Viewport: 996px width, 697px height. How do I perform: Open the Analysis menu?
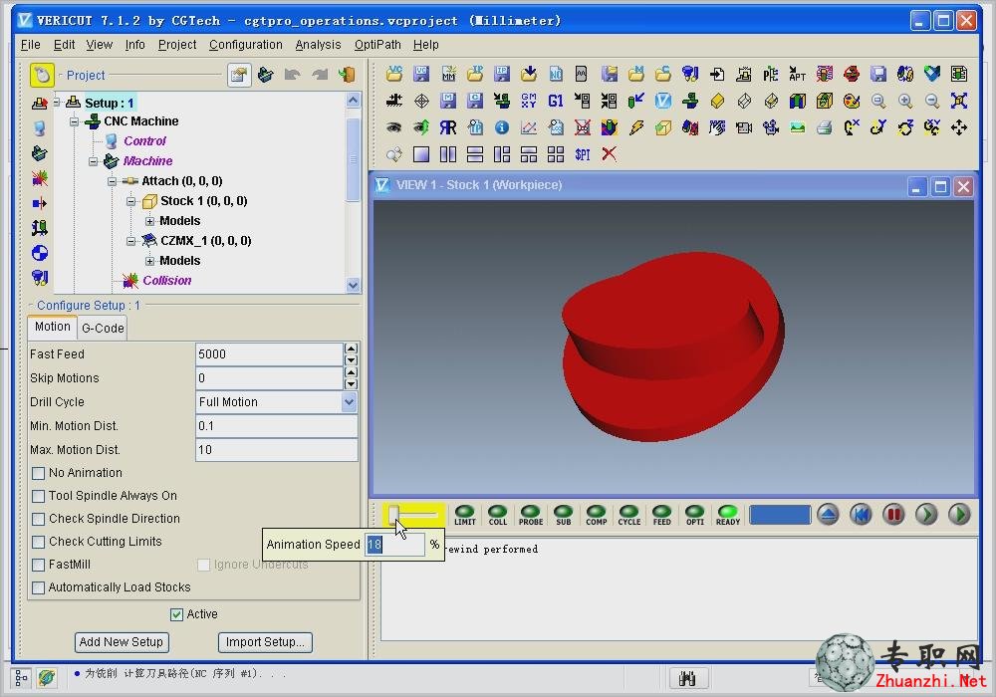(318, 45)
